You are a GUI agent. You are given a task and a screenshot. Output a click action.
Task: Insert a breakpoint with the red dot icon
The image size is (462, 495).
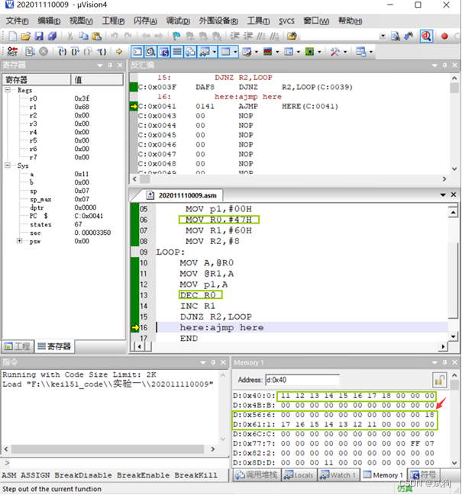click(444, 36)
